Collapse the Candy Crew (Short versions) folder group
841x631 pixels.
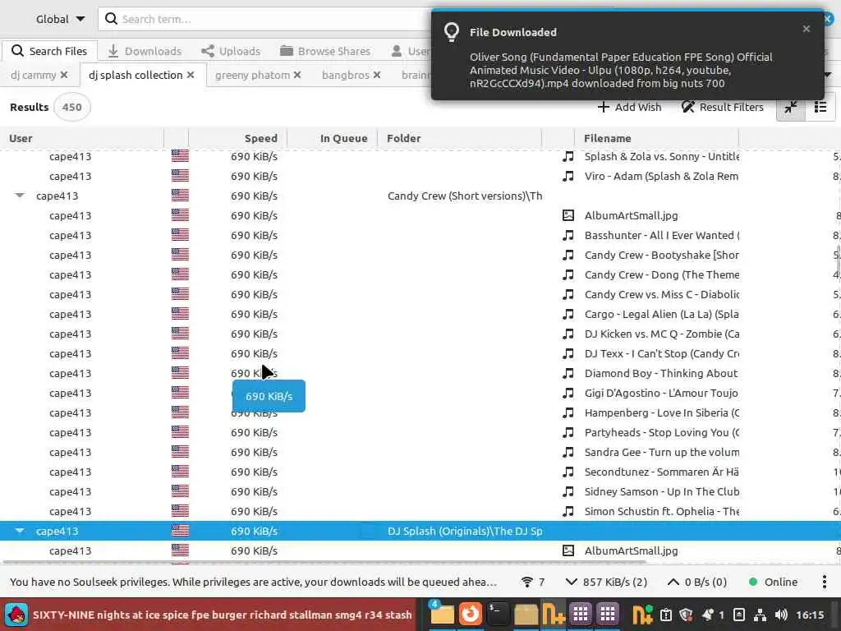pyautogui.click(x=20, y=196)
